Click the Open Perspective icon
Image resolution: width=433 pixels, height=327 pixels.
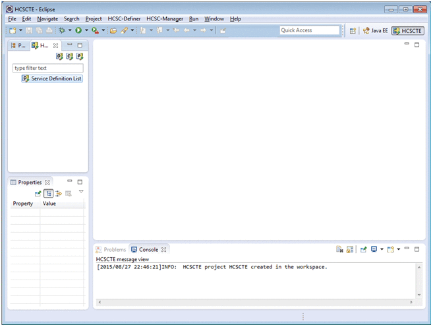pos(353,31)
